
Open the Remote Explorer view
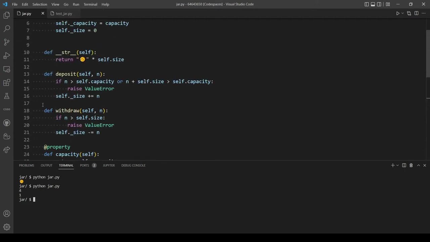(x=7, y=69)
